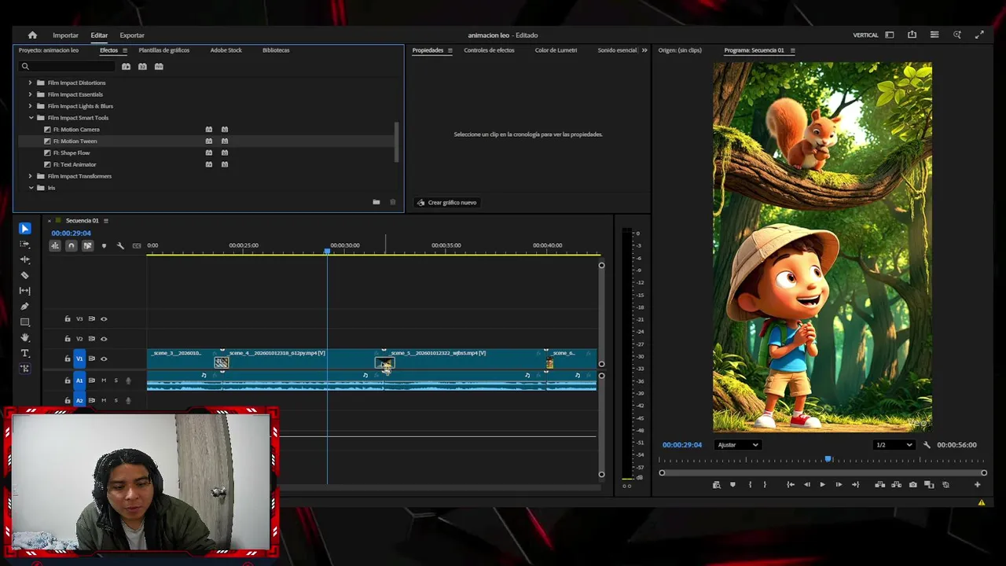The image size is (1006, 566).
Task: Open Importar tab
Action: pos(65,35)
